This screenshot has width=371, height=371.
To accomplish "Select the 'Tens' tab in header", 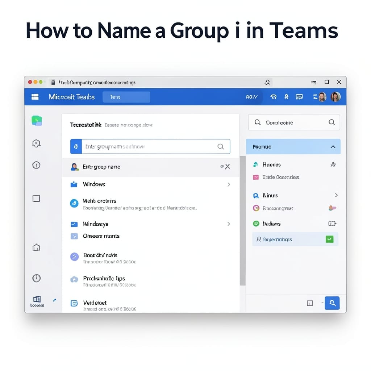I will point(126,97).
